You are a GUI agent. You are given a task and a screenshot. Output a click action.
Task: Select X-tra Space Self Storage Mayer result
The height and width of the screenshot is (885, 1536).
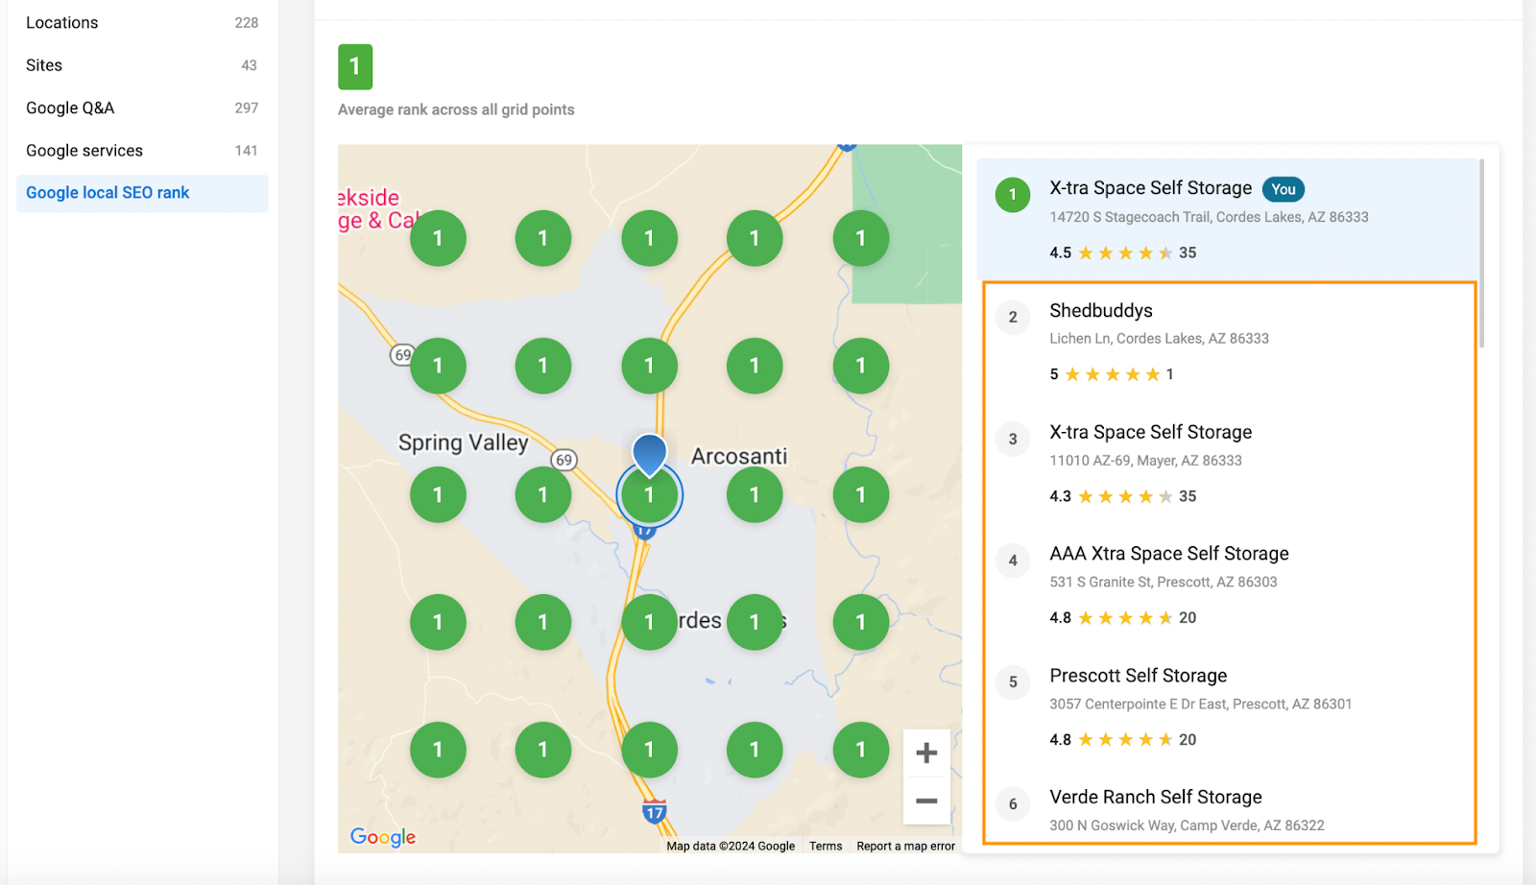point(1230,463)
